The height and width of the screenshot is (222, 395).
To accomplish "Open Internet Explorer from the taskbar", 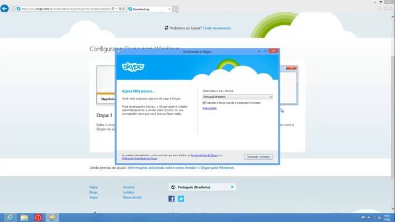I will tap(10, 218).
